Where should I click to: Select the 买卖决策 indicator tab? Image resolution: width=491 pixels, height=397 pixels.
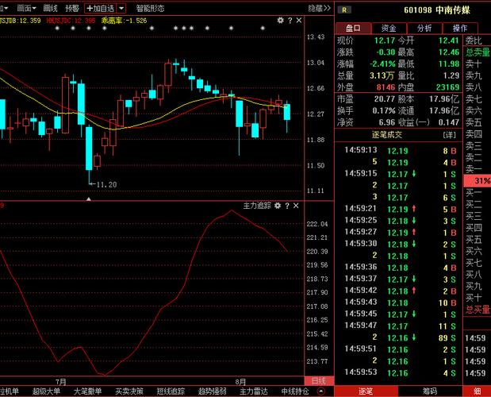point(129,391)
